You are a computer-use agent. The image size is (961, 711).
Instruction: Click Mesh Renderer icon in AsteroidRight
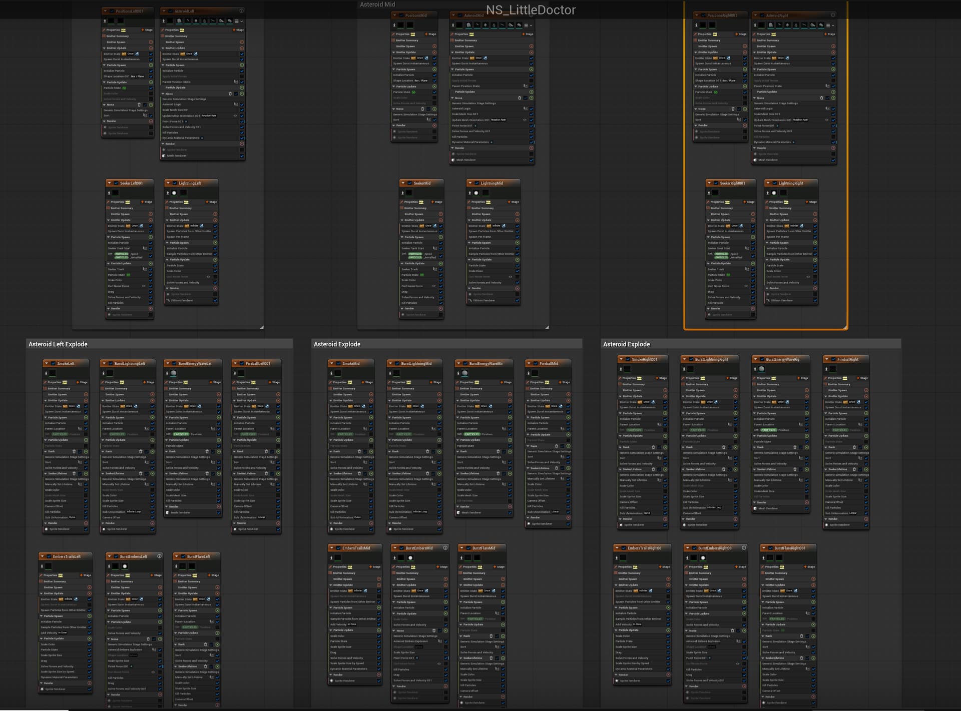[756, 160]
